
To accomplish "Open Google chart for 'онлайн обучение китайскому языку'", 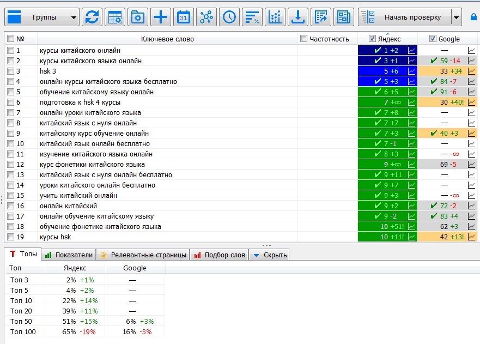I will pos(471,216).
